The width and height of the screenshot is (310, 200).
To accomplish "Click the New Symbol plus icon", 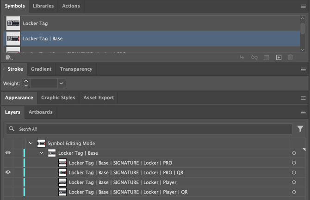I will tap(279, 57).
